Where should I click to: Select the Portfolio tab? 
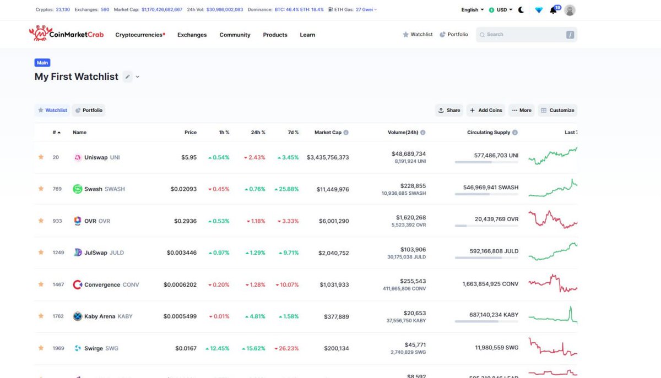coord(89,110)
